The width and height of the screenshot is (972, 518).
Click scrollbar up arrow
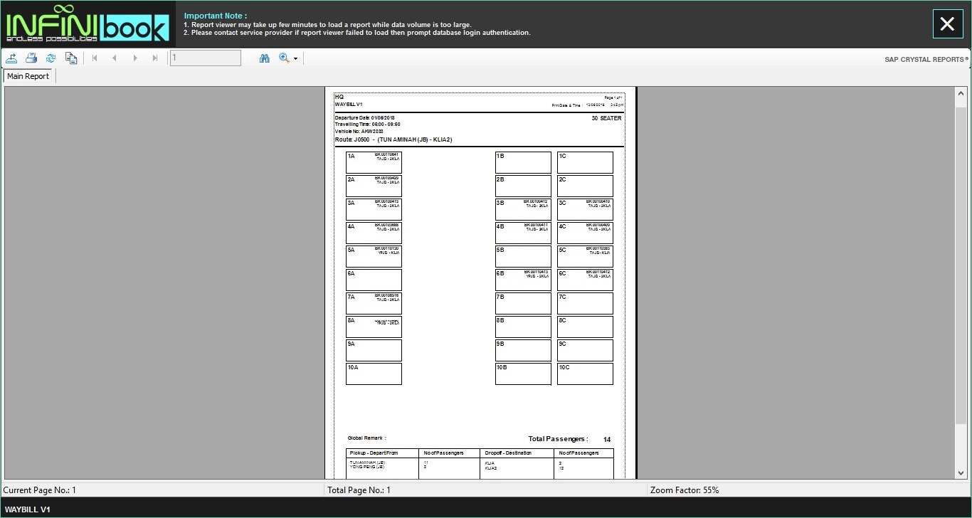[x=961, y=93]
